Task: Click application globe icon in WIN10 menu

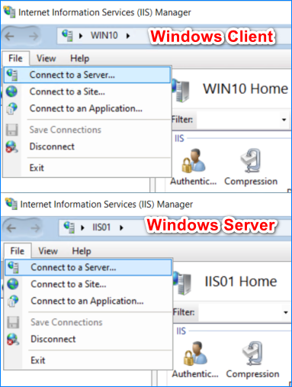Action: pyautogui.click(x=11, y=108)
